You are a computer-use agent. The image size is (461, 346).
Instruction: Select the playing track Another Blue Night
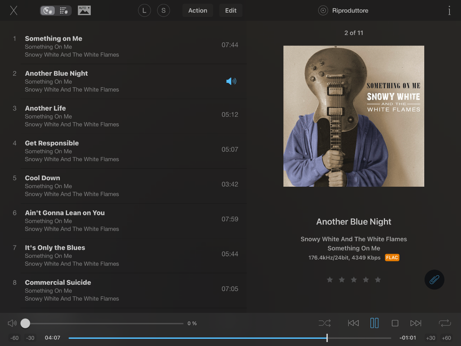124,81
